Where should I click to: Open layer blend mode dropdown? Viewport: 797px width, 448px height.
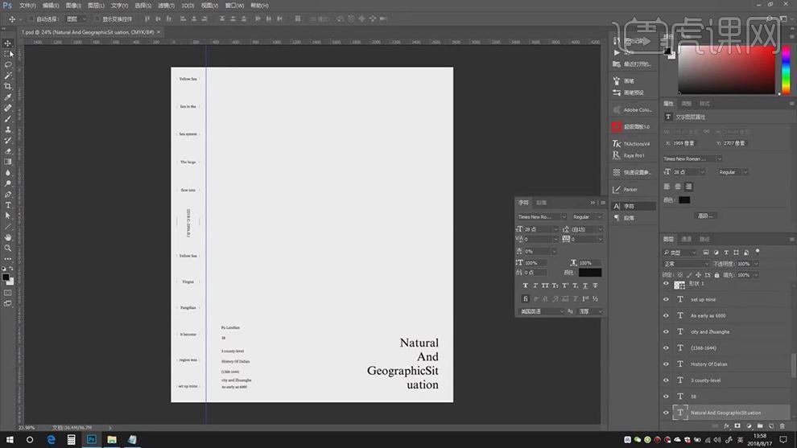[686, 264]
